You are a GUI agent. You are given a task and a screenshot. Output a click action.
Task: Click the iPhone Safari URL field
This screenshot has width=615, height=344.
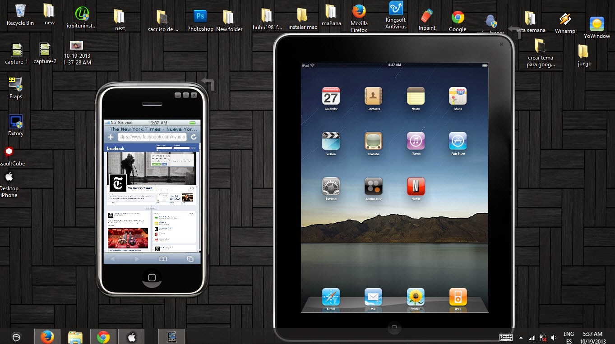click(152, 137)
